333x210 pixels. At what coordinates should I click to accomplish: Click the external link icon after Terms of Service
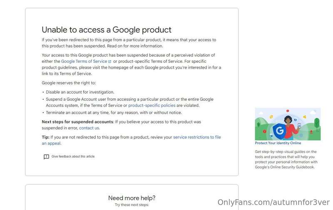click(109, 62)
